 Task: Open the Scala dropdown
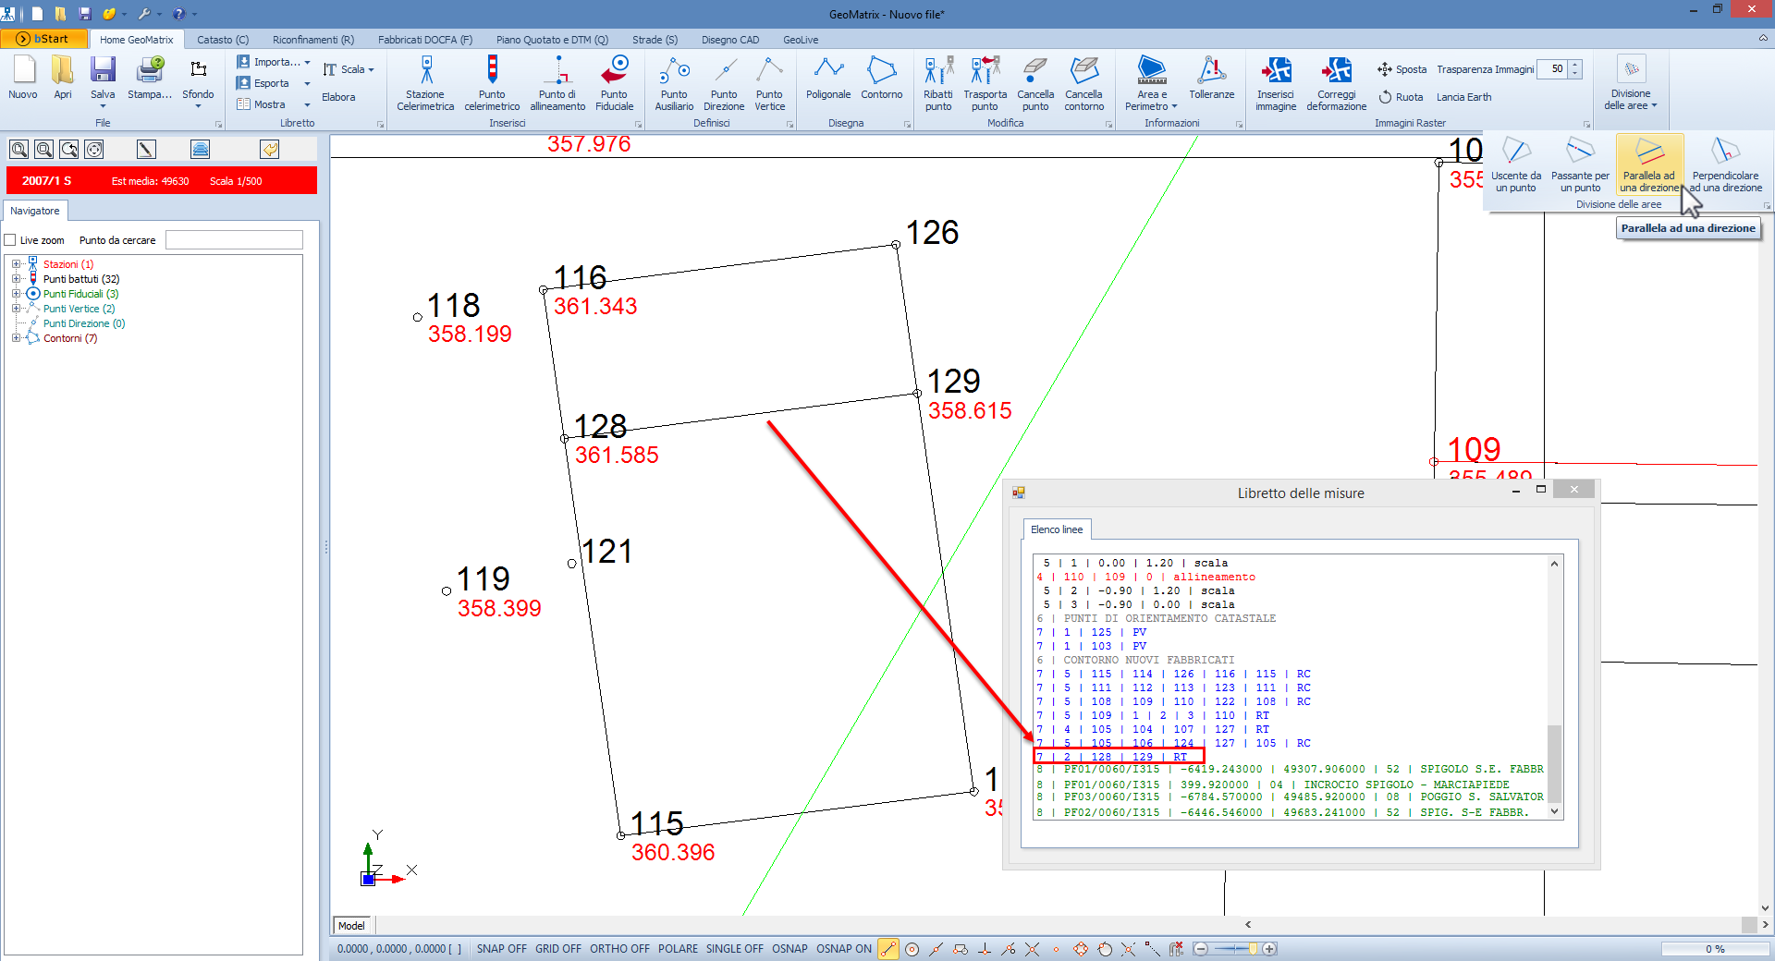coord(349,69)
